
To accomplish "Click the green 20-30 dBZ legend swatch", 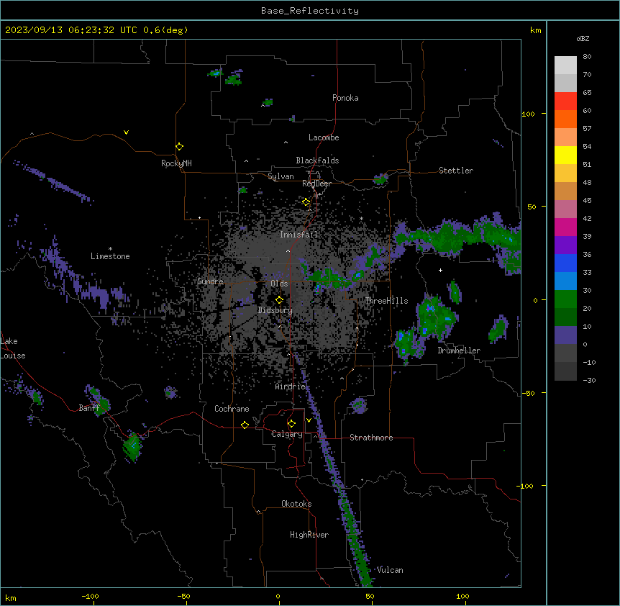I will 565,299.
